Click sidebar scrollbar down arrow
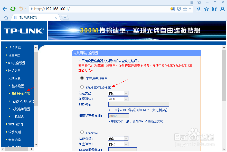 pyautogui.click(x=36, y=145)
